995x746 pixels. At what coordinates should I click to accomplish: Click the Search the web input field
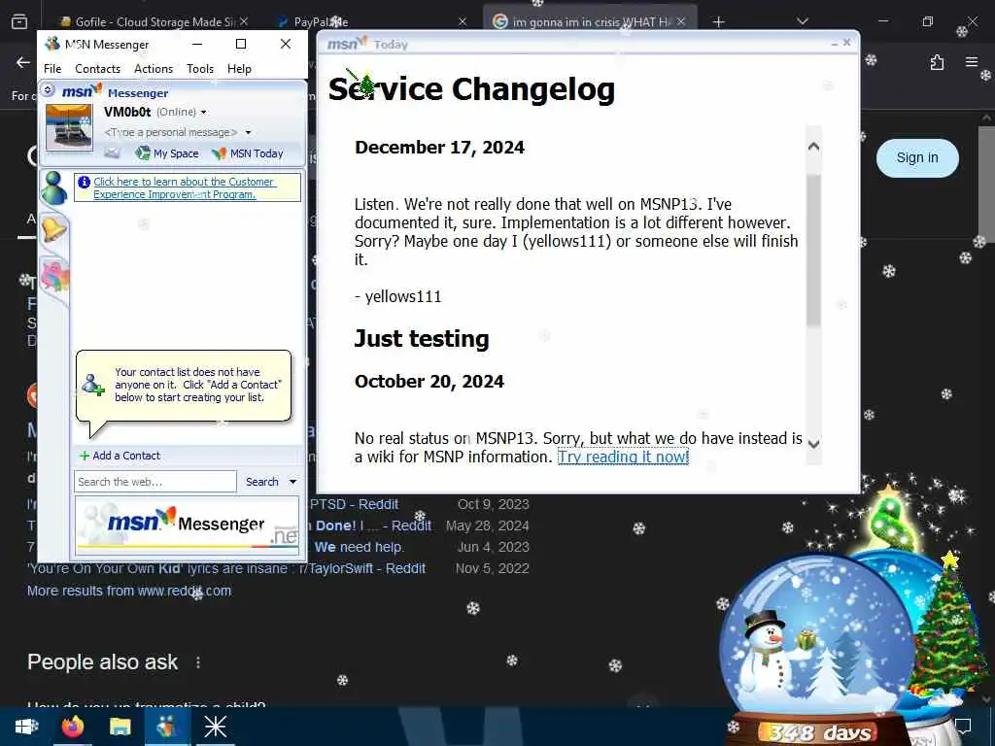tap(154, 482)
